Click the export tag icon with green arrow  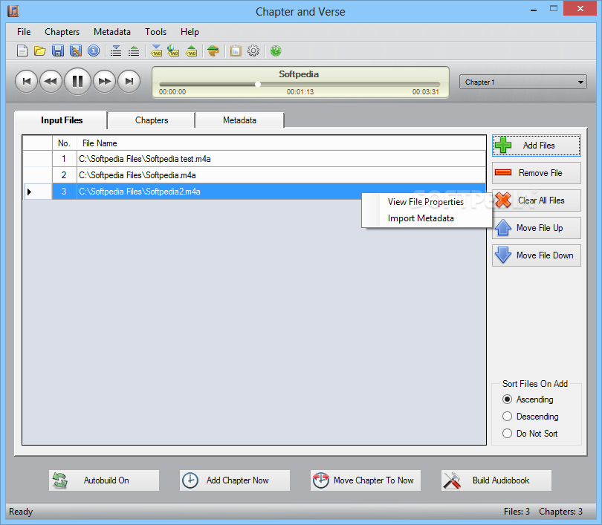click(x=191, y=50)
